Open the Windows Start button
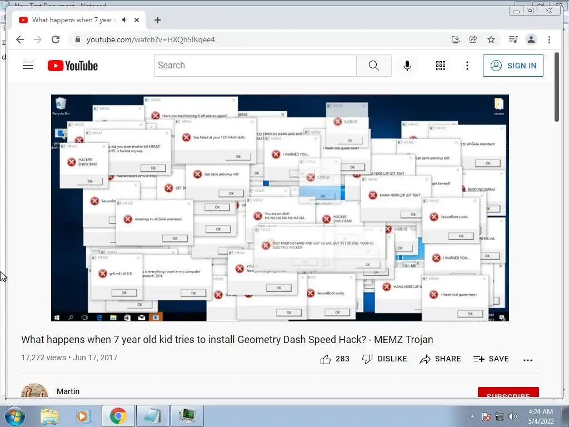 click(x=15, y=416)
